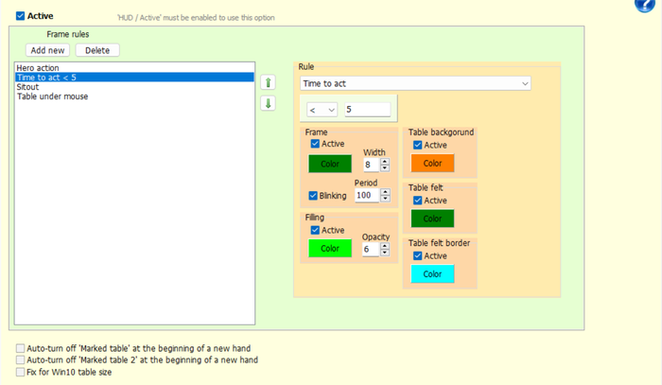Open the cyan Table felt border color
The width and height of the screenshot is (662, 385).
click(x=433, y=274)
